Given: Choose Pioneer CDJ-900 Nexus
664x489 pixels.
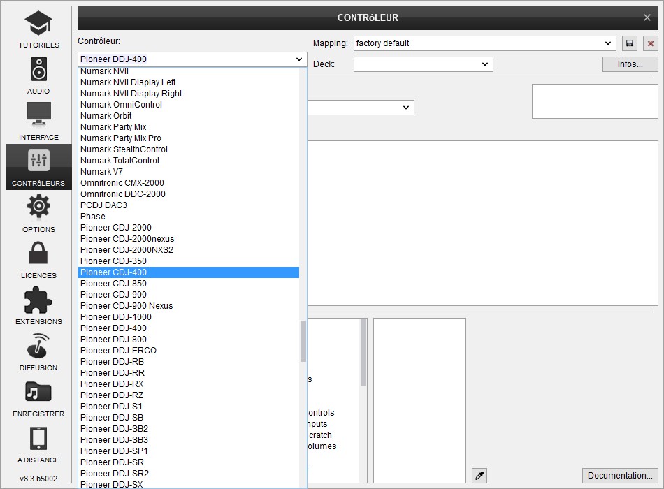Looking at the screenshot, I should click(189, 306).
